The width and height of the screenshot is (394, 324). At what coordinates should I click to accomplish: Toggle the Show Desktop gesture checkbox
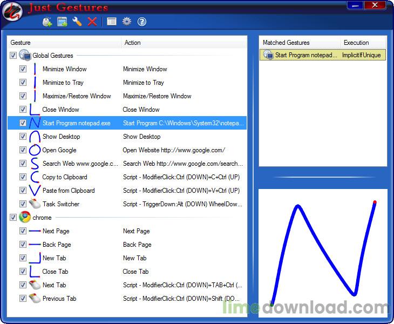pos(23,137)
